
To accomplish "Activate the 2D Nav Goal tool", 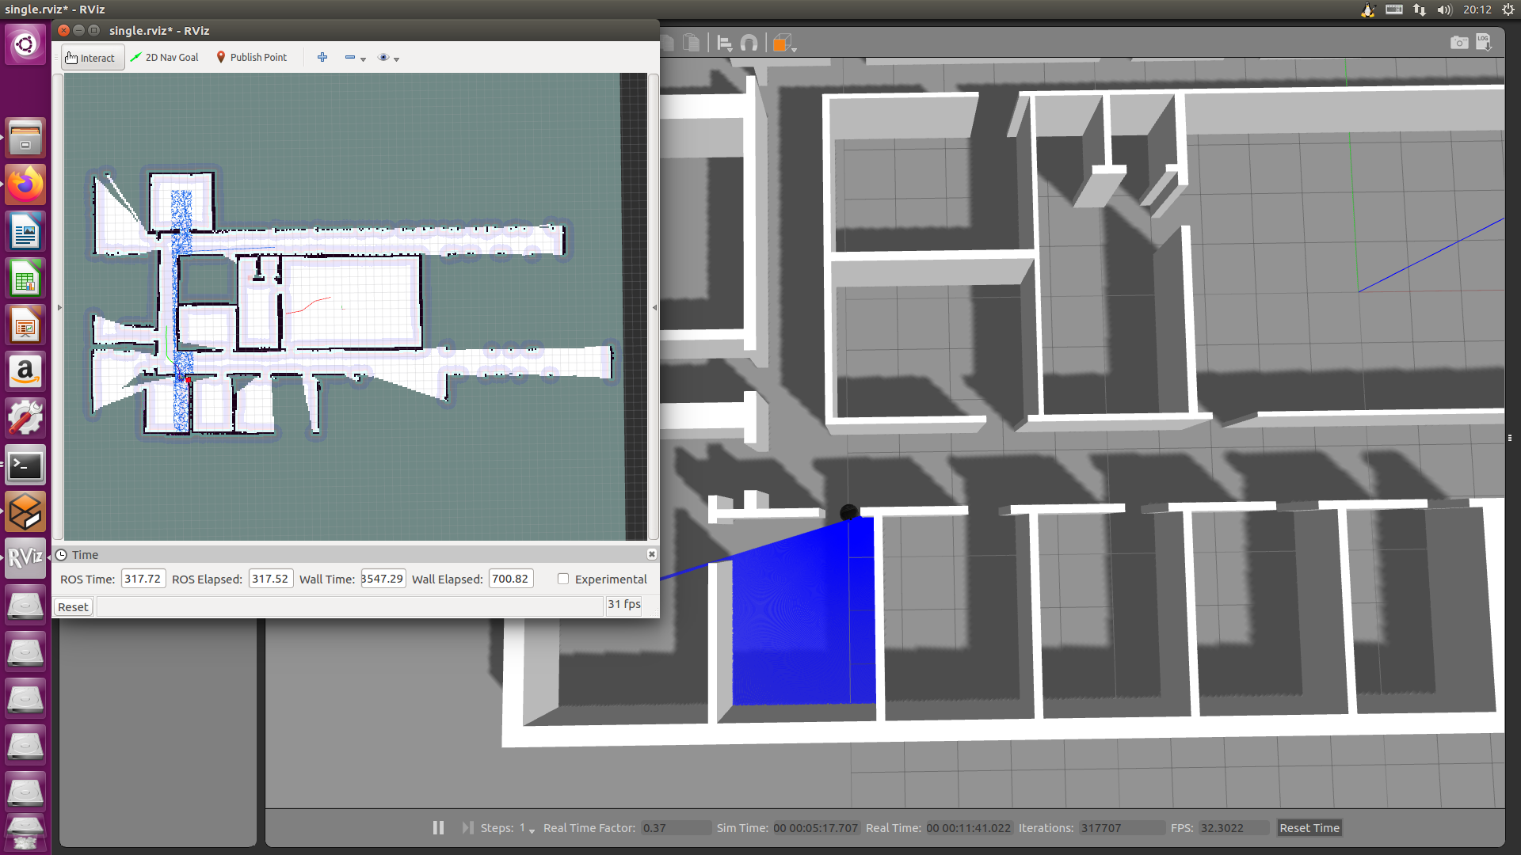I will (165, 58).
